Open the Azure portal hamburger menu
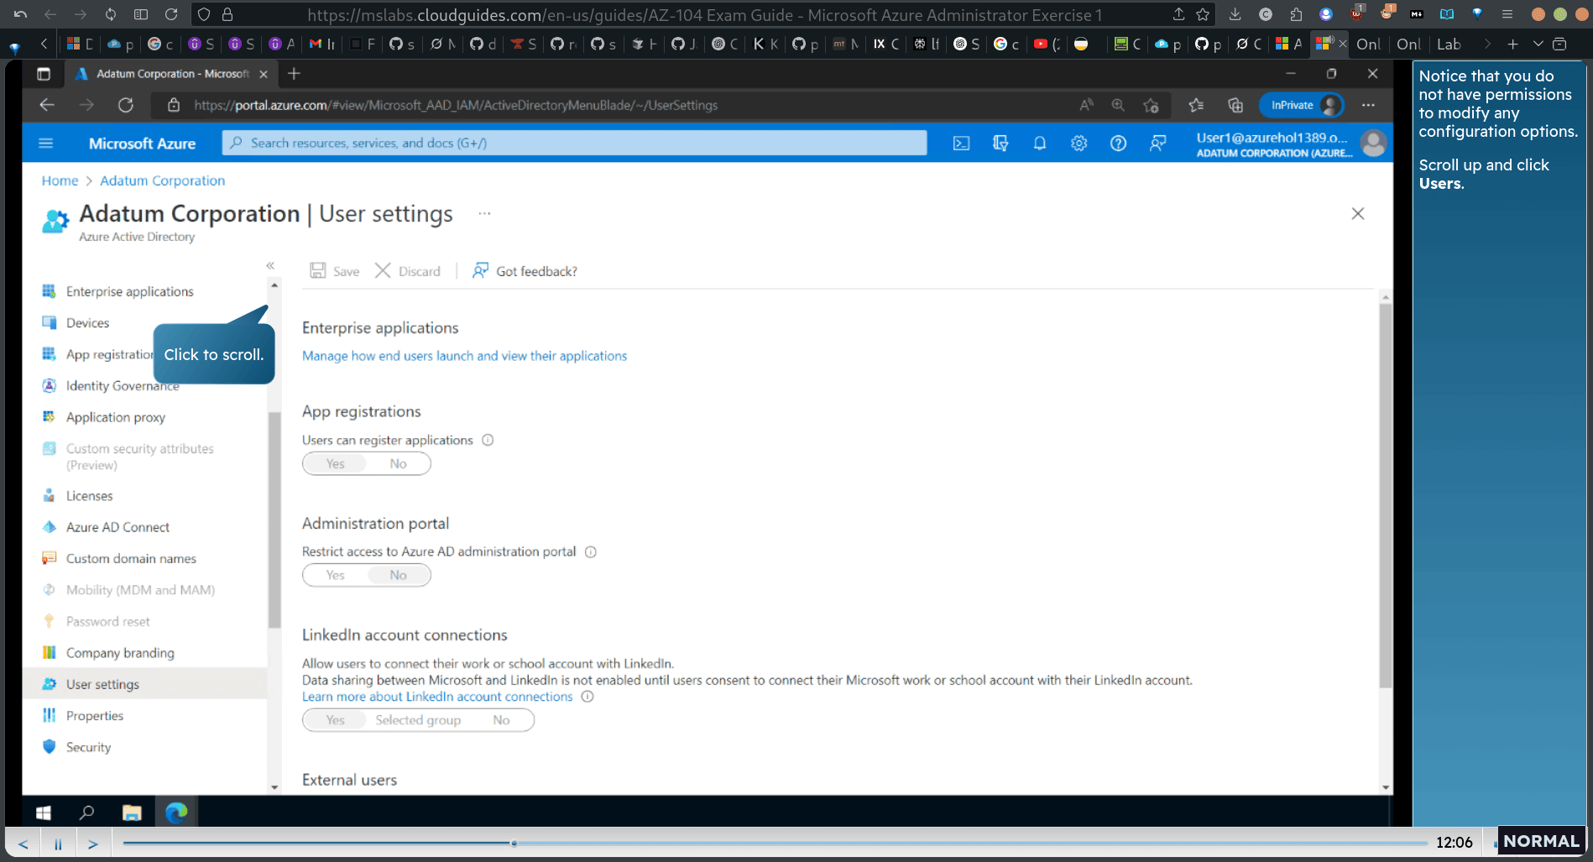 point(46,144)
